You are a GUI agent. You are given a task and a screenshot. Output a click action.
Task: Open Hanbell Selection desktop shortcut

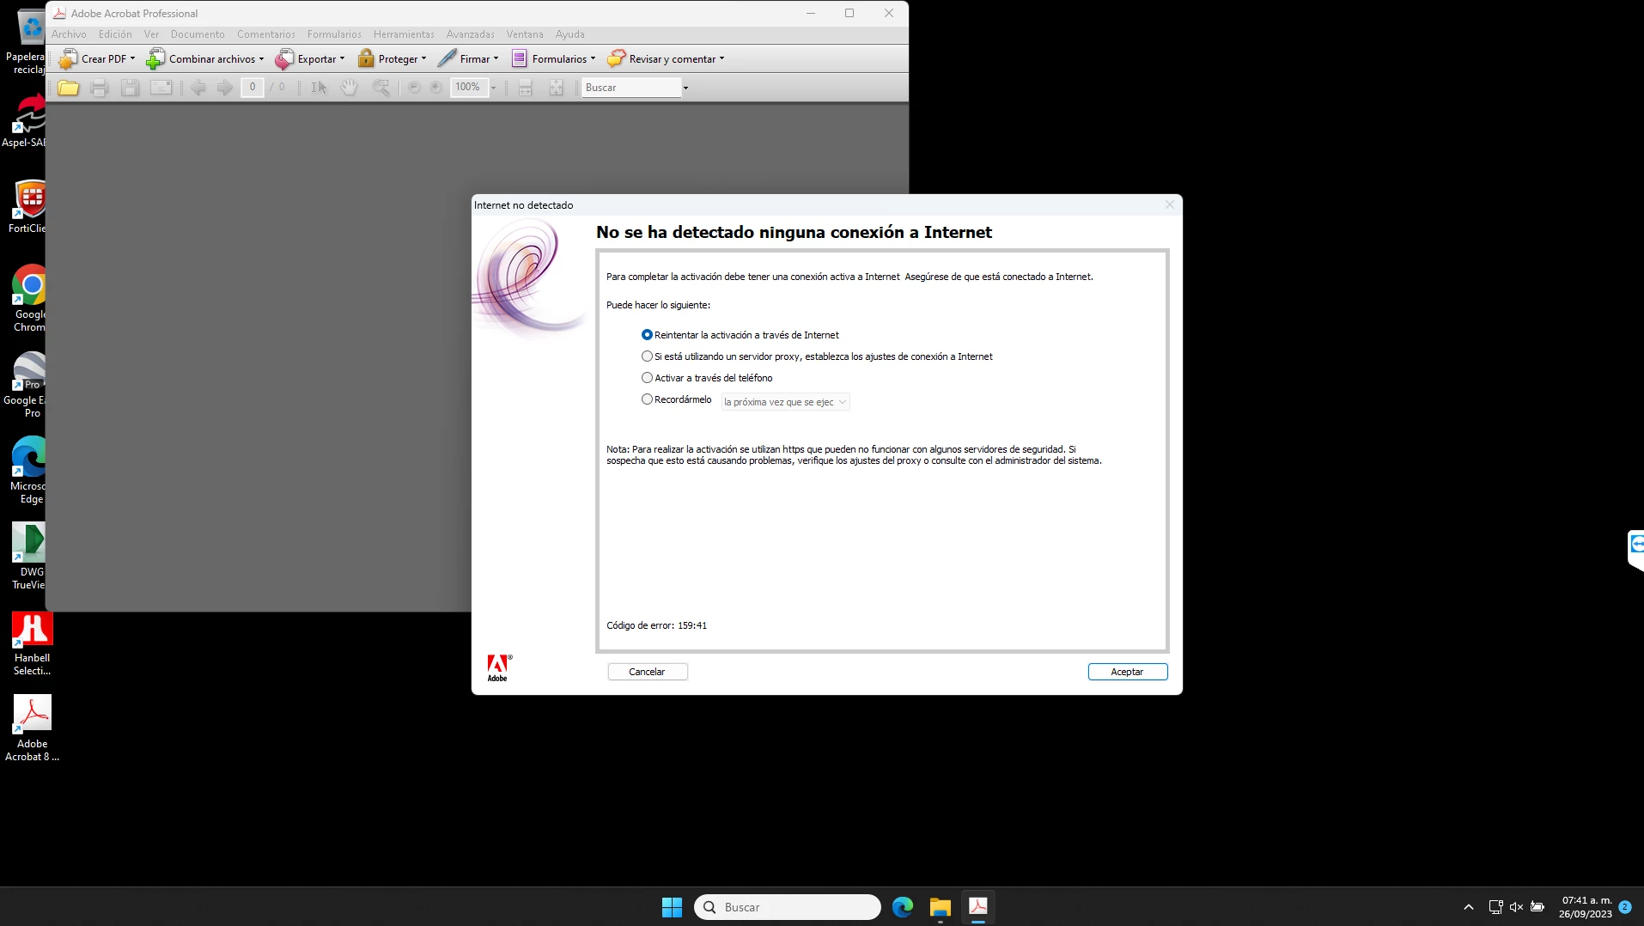click(32, 643)
